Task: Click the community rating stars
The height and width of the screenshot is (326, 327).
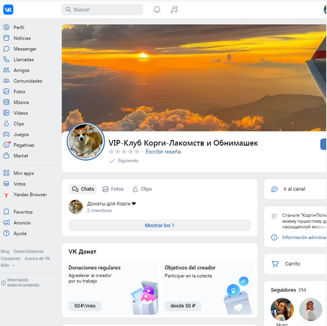Action: (x=124, y=152)
